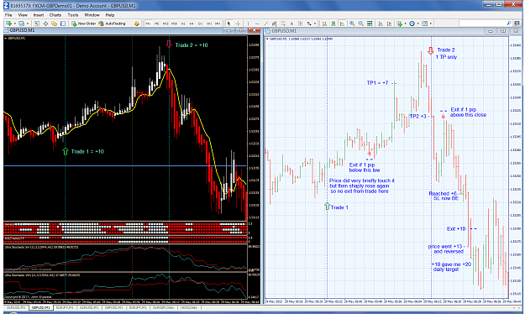Open the Data Window icon
This screenshot has height=314, width=525.
pyautogui.click(x=45, y=24)
